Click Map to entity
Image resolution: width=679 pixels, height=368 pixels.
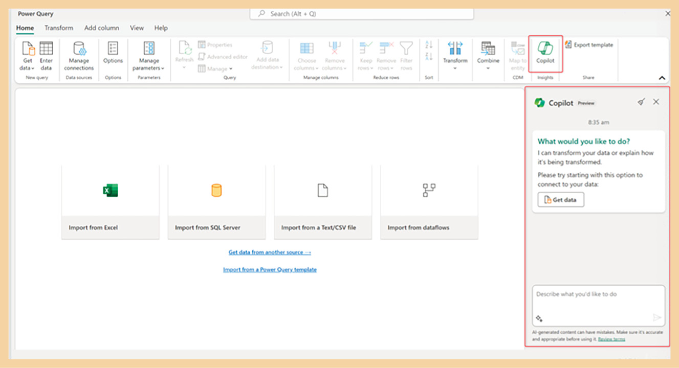tap(517, 56)
